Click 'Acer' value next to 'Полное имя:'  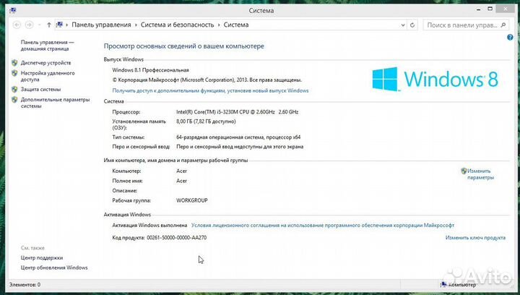click(x=181, y=181)
